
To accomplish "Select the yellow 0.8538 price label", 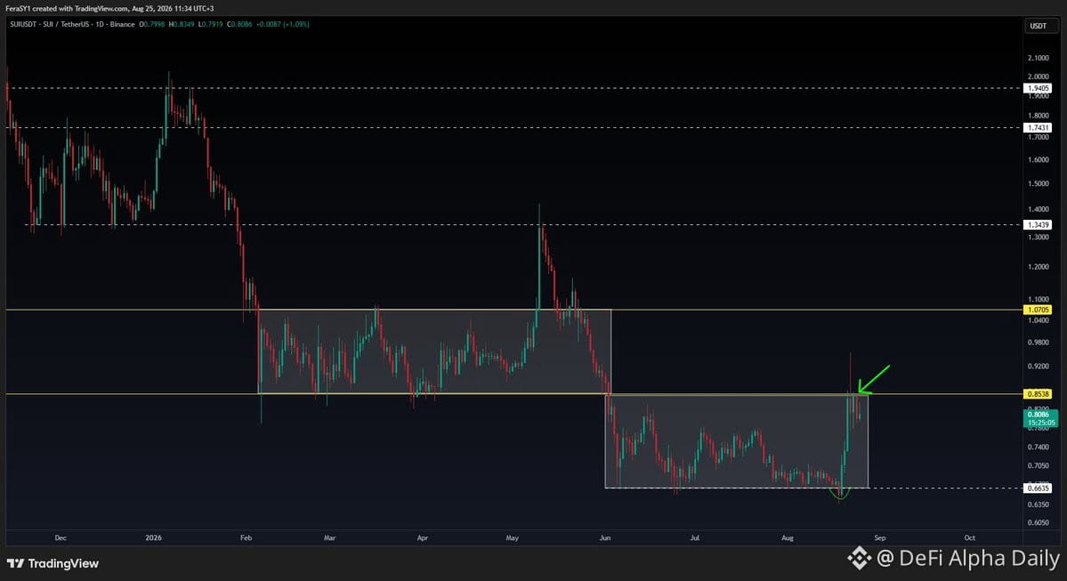I will 1039,394.
